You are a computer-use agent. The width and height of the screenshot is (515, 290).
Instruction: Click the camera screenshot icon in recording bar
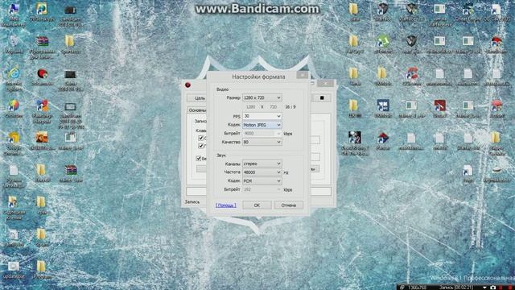pos(492,288)
